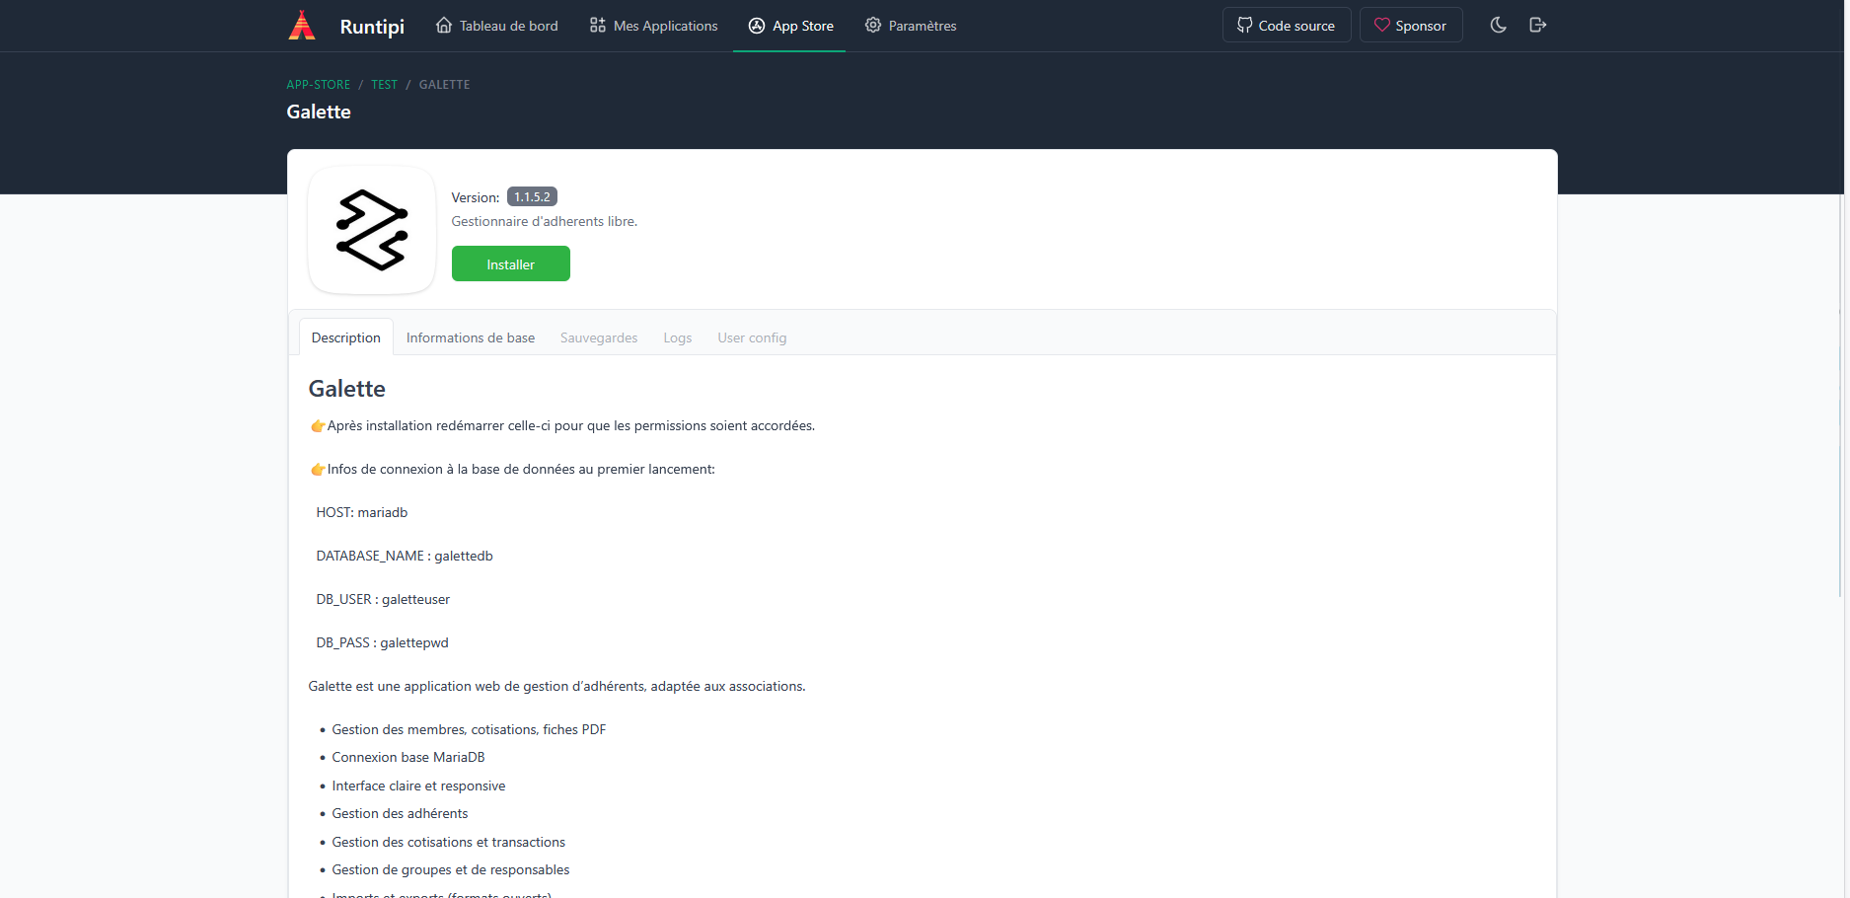Go to TEST breadcrumb link

tap(385, 85)
